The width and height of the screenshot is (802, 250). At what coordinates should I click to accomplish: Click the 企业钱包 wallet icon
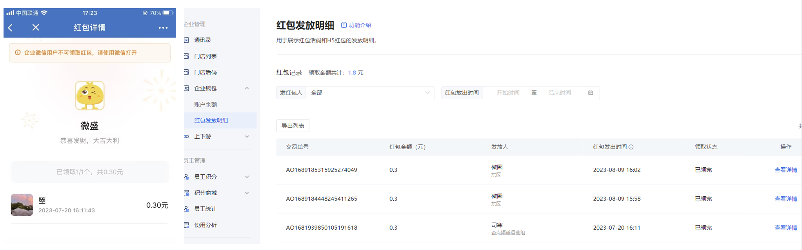click(x=187, y=88)
